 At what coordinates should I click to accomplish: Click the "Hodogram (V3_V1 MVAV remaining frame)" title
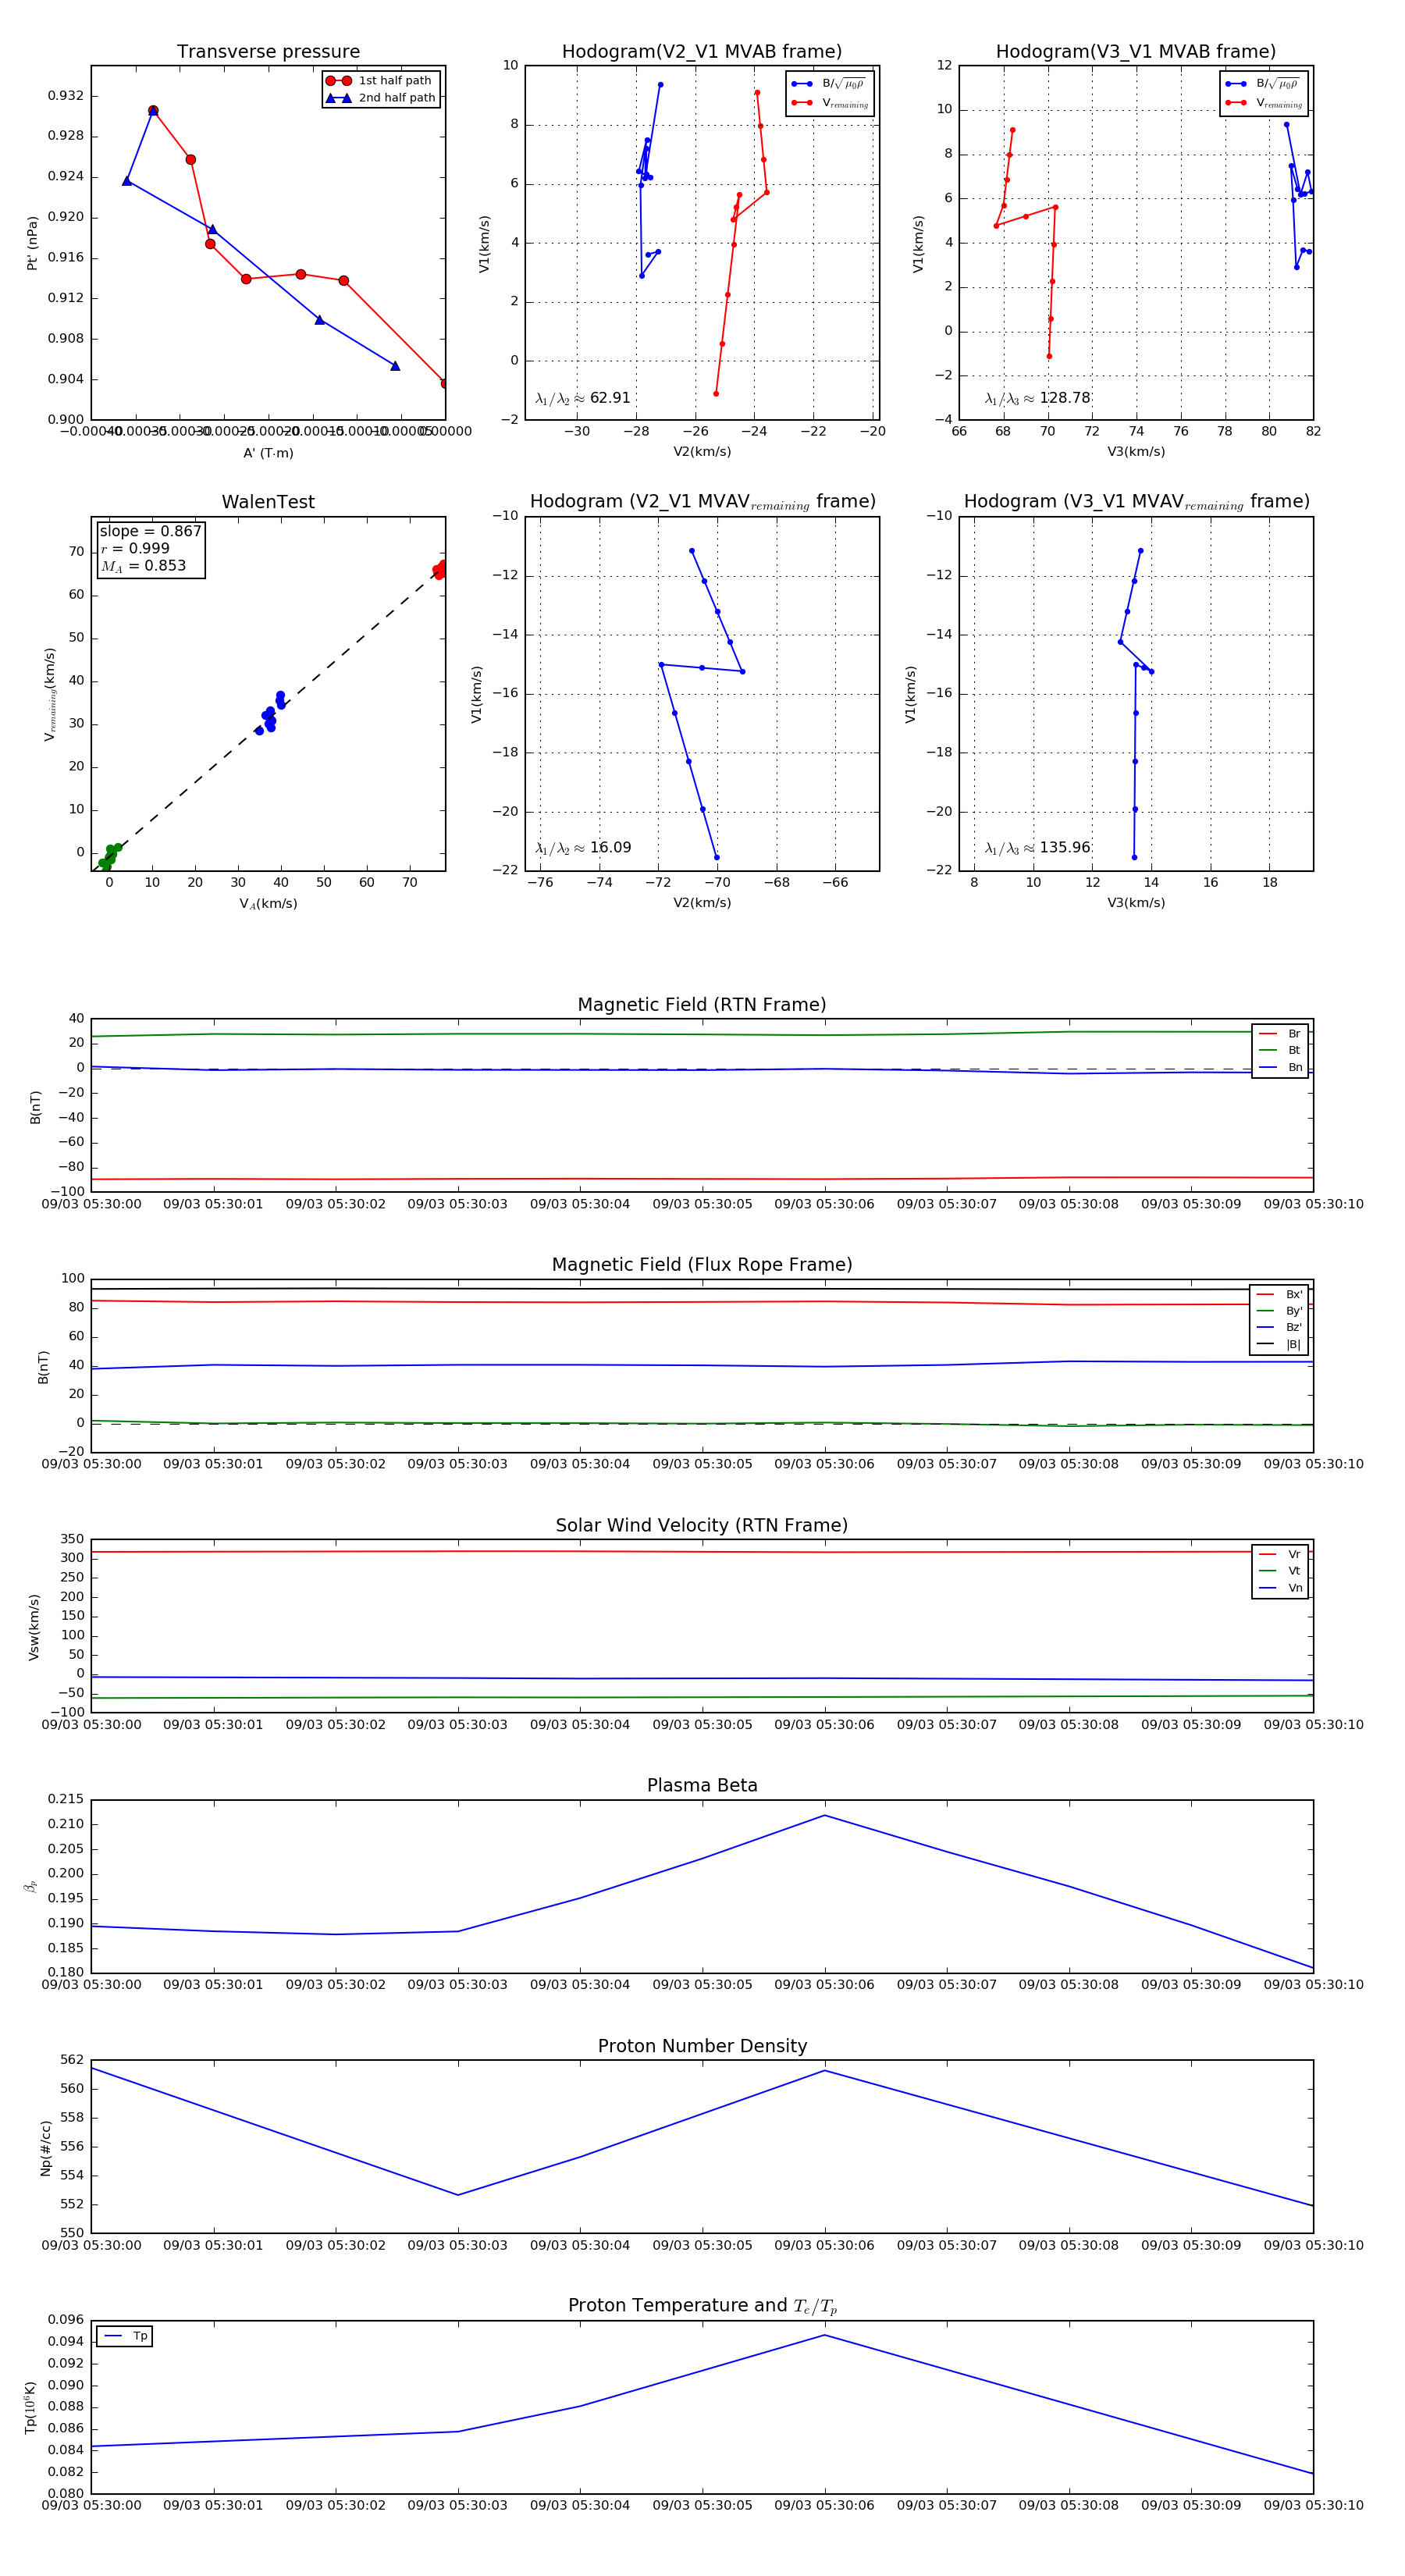point(1136,502)
